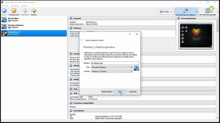The height and width of the screenshot is (123, 220).
Task: Click the dialog help question mark
Action: 130,34
